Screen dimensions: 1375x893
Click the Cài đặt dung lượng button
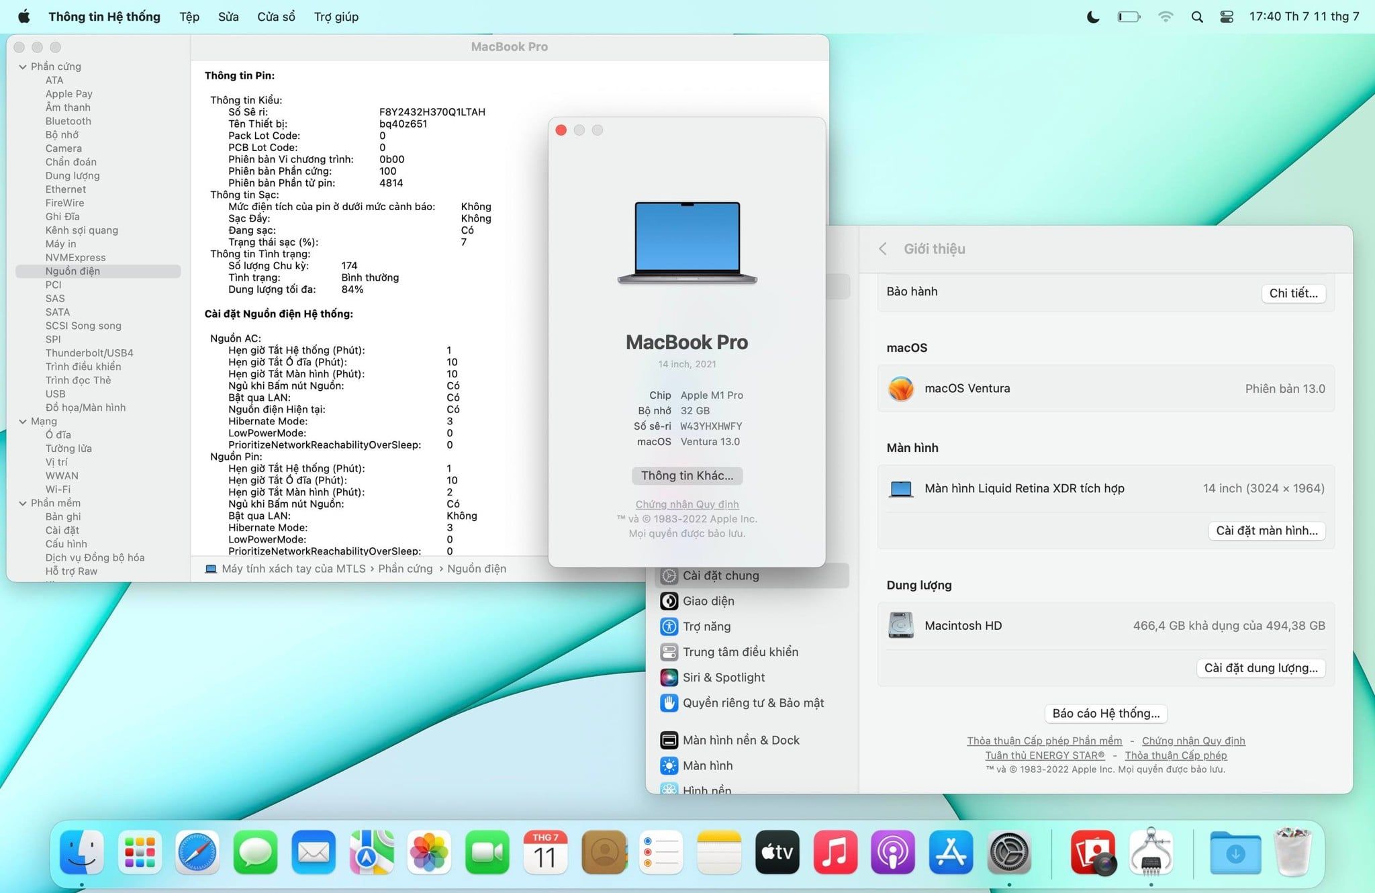pyautogui.click(x=1261, y=668)
